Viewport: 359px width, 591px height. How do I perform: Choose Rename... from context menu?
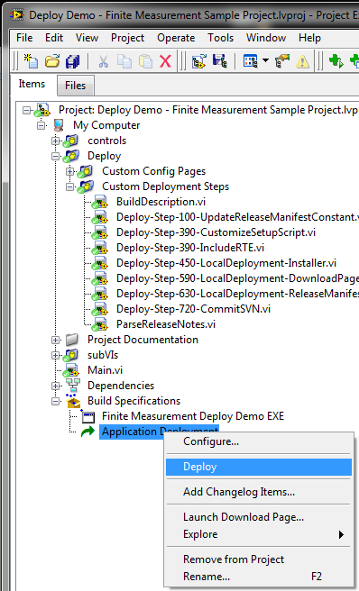[x=259, y=577]
